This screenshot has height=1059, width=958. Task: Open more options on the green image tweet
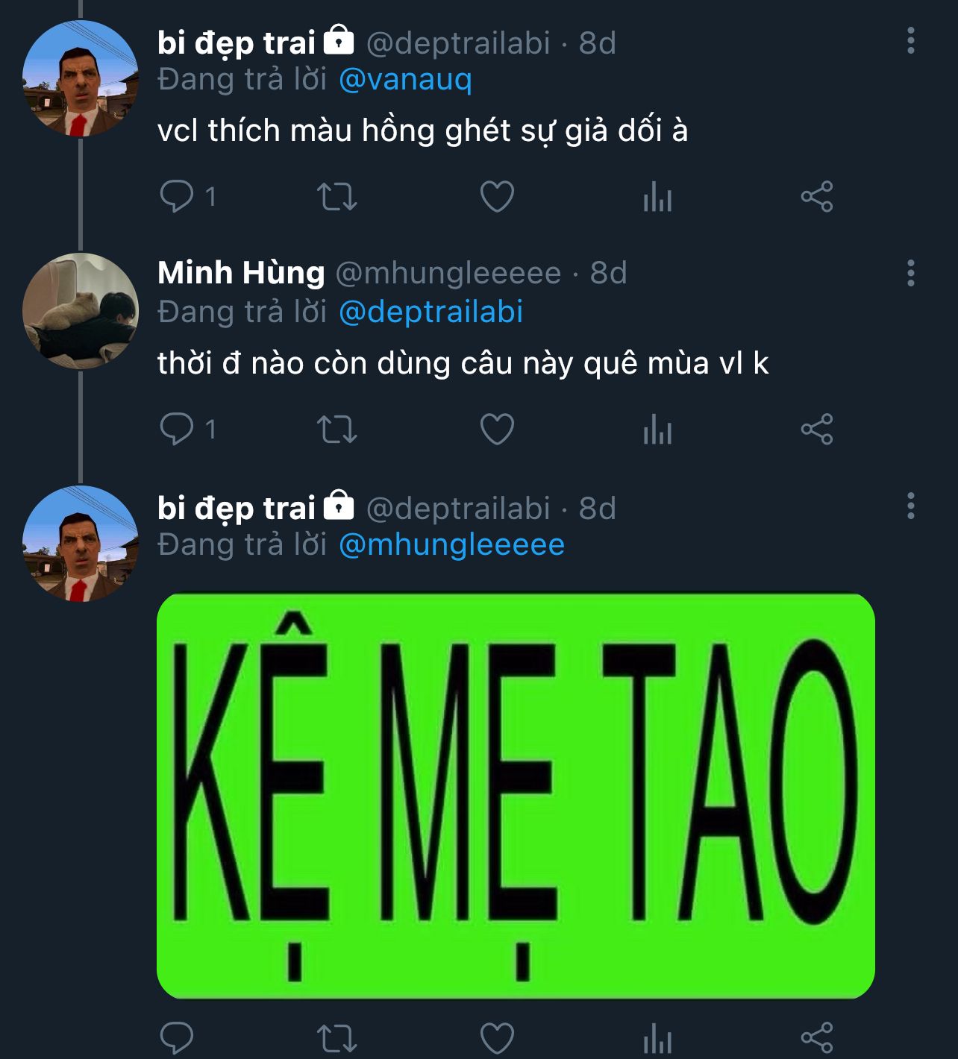(x=910, y=506)
